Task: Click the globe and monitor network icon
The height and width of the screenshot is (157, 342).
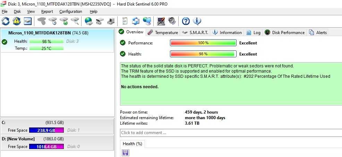Action: [147, 21]
